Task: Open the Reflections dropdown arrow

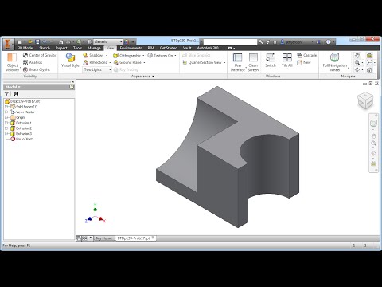Action: pos(110,62)
